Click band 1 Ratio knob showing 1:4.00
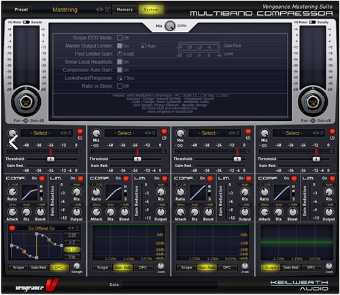 click(x=12, y=192)
